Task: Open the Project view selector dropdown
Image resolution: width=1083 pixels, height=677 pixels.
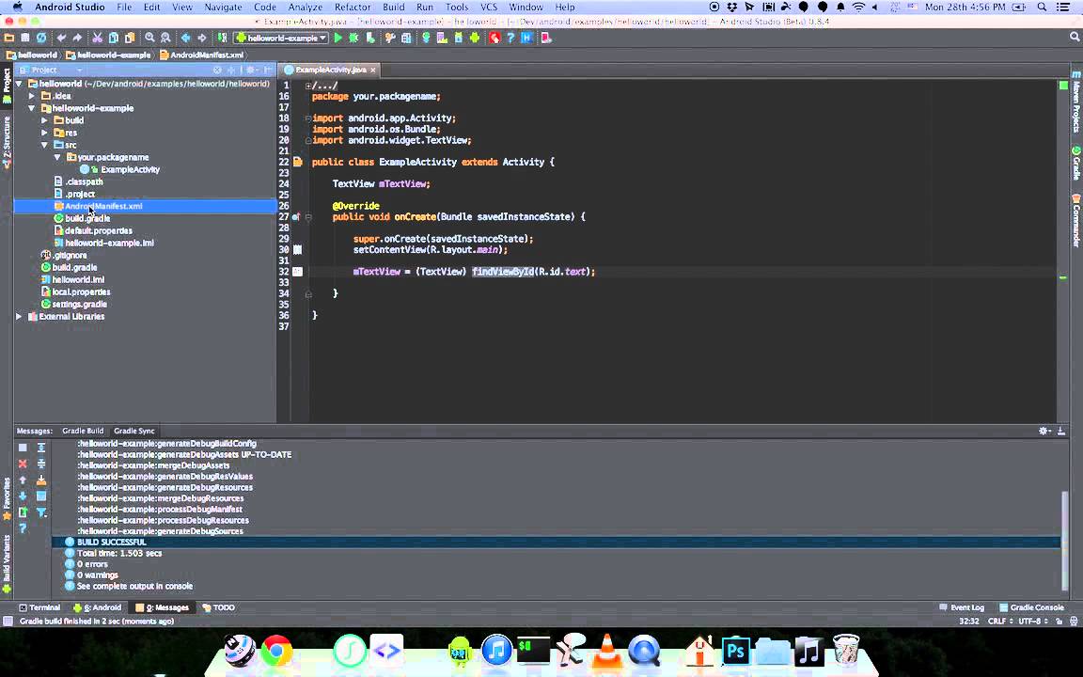Action: pos(51,70)
